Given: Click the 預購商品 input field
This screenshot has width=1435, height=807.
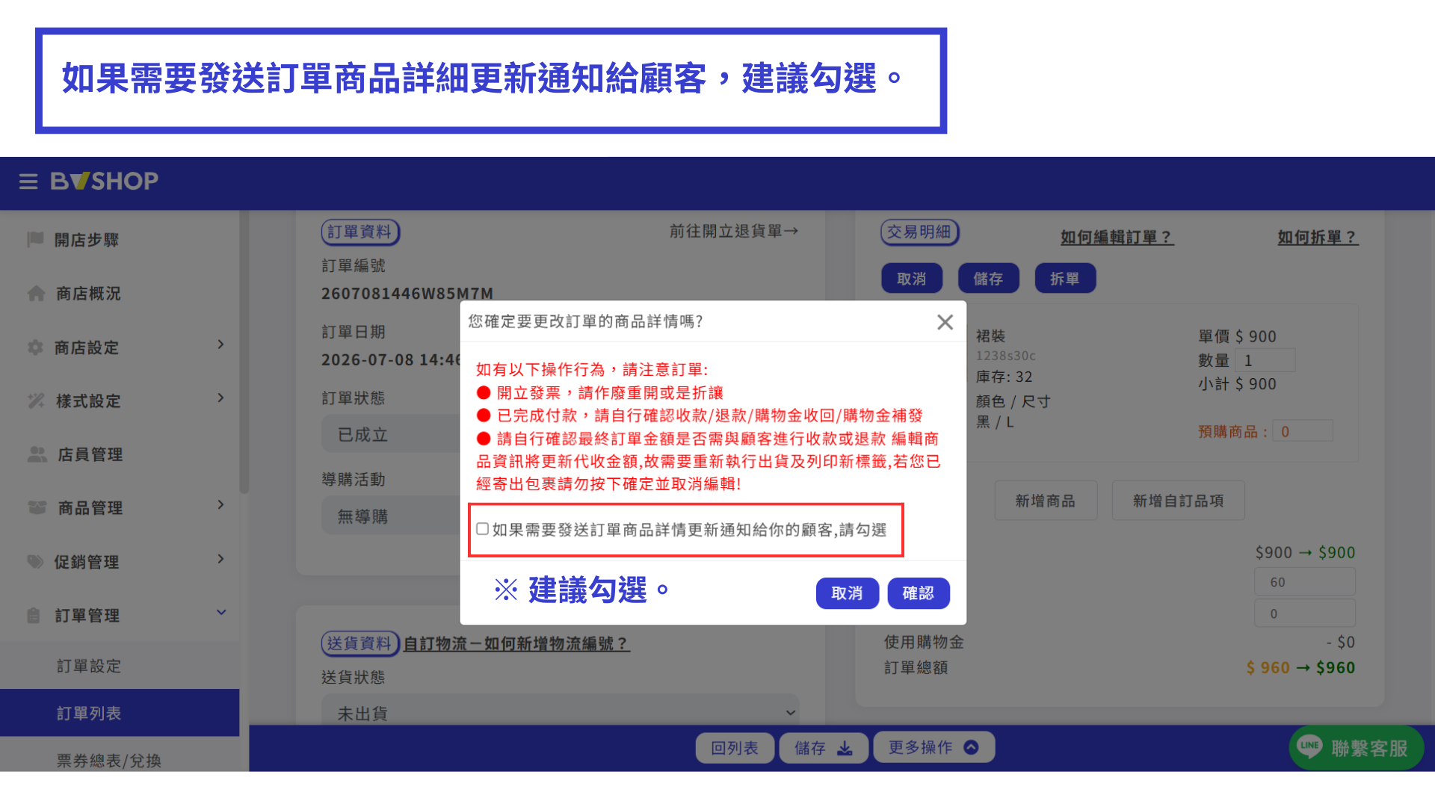Looking at the screenshot, I should [1303, 431].
